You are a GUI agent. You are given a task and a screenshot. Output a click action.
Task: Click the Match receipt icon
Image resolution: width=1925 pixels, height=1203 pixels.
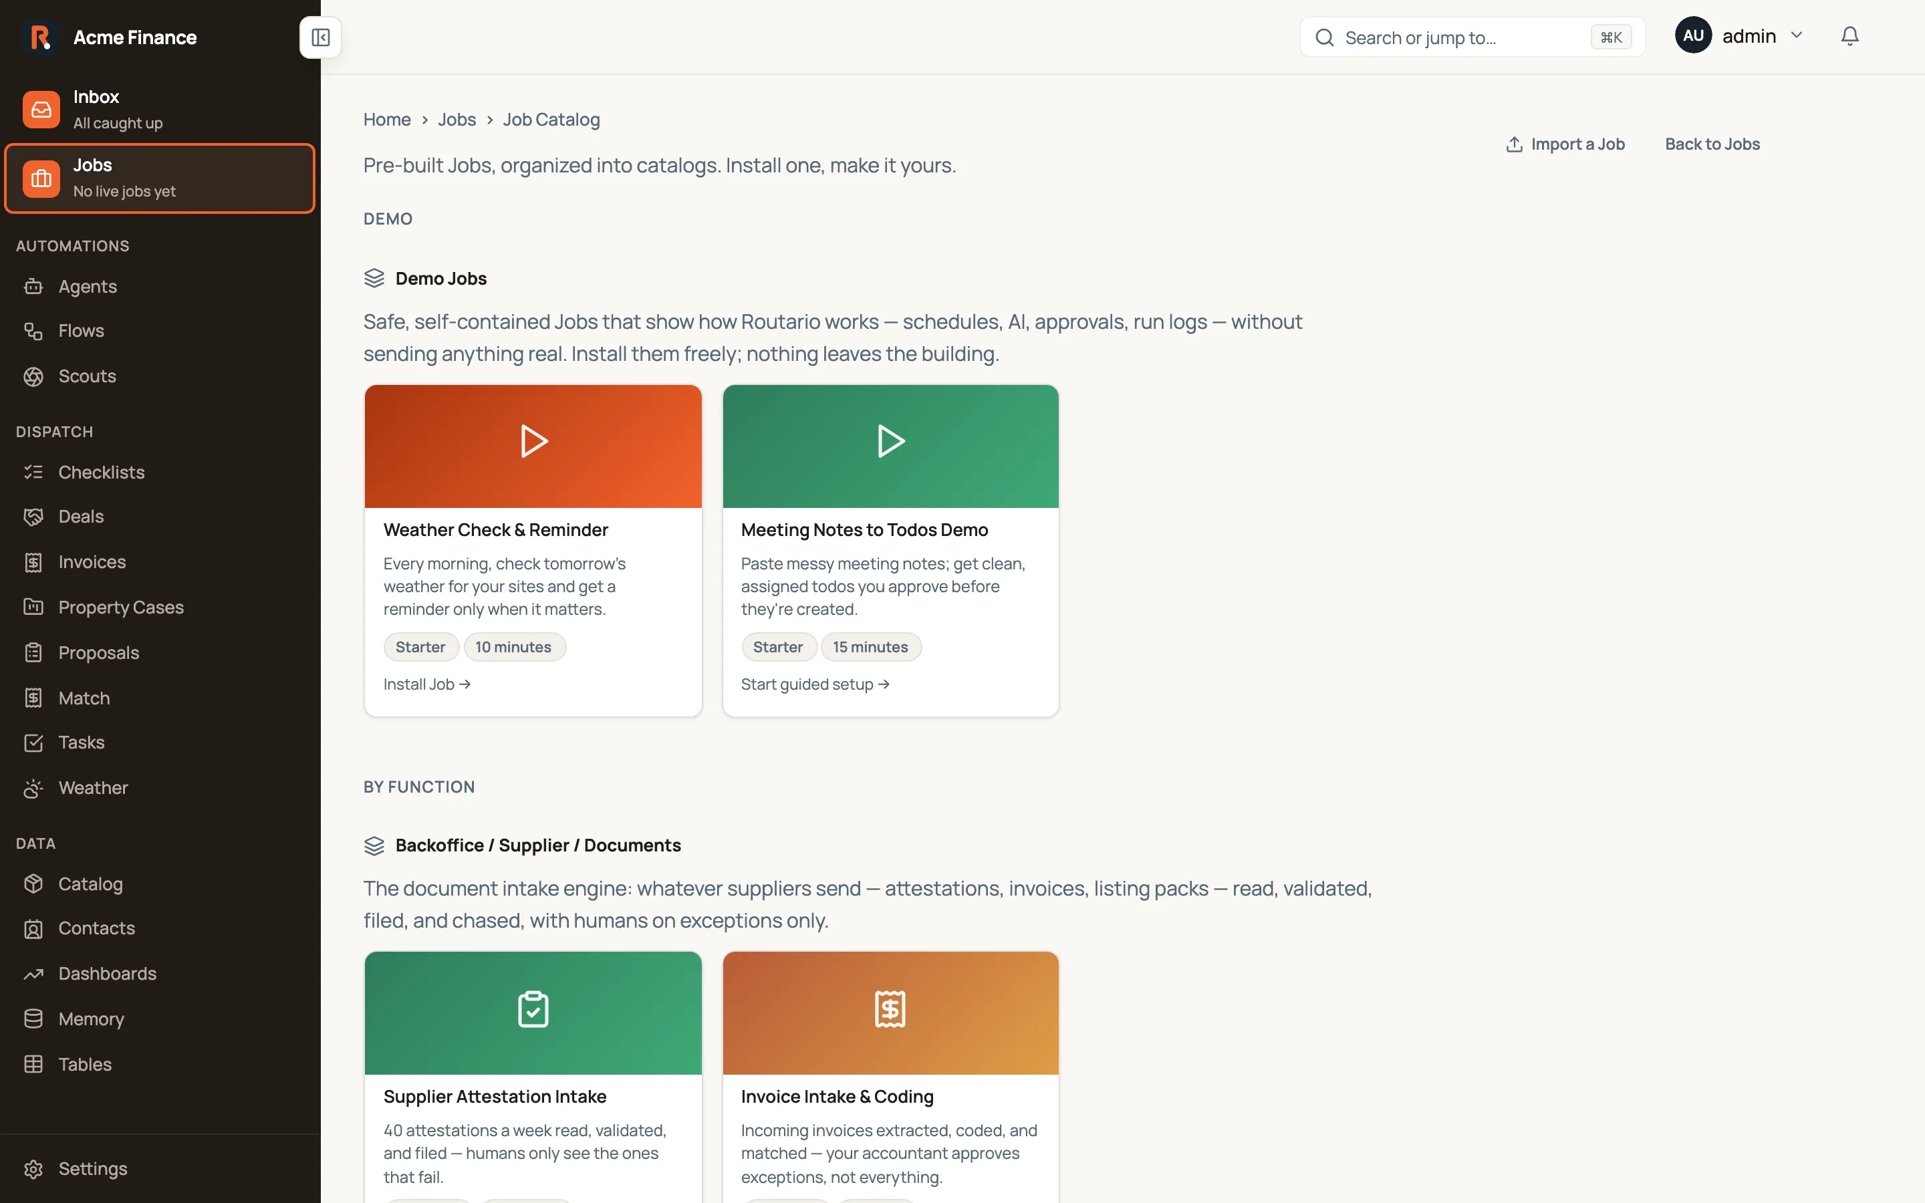33,698
